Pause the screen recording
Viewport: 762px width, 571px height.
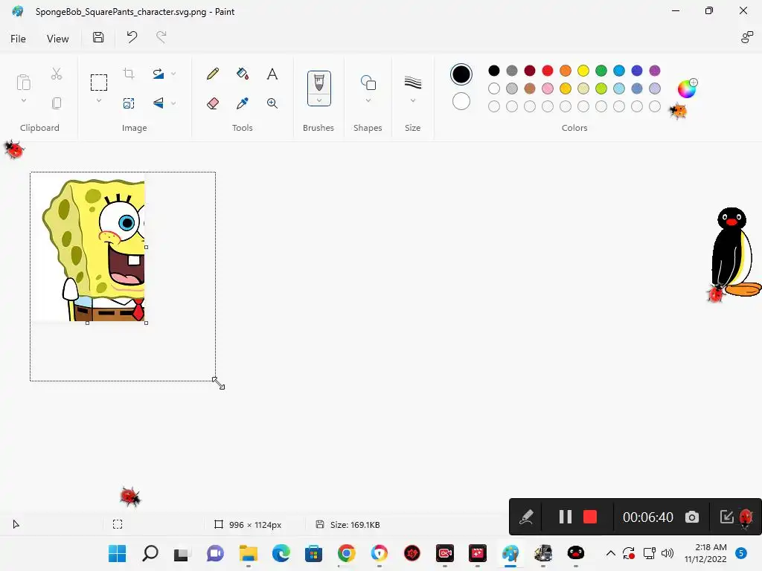click(x=566, y=517)
